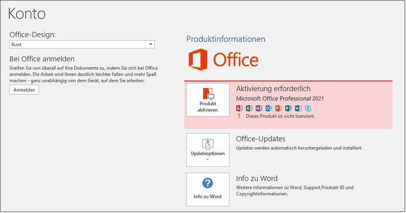Click the OneNote app icon
Screen dimensions: 406x213
[259, 108]
